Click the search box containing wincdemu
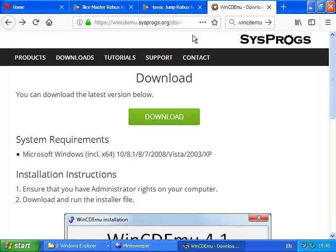336x252 pixels. [250, 22]
